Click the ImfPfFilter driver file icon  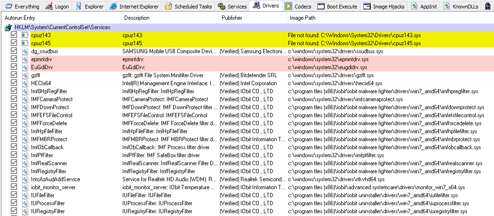25,155
